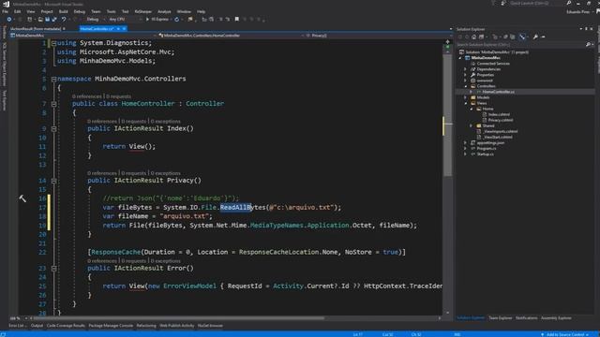Open the Error List bottom tab

point(18,326)
